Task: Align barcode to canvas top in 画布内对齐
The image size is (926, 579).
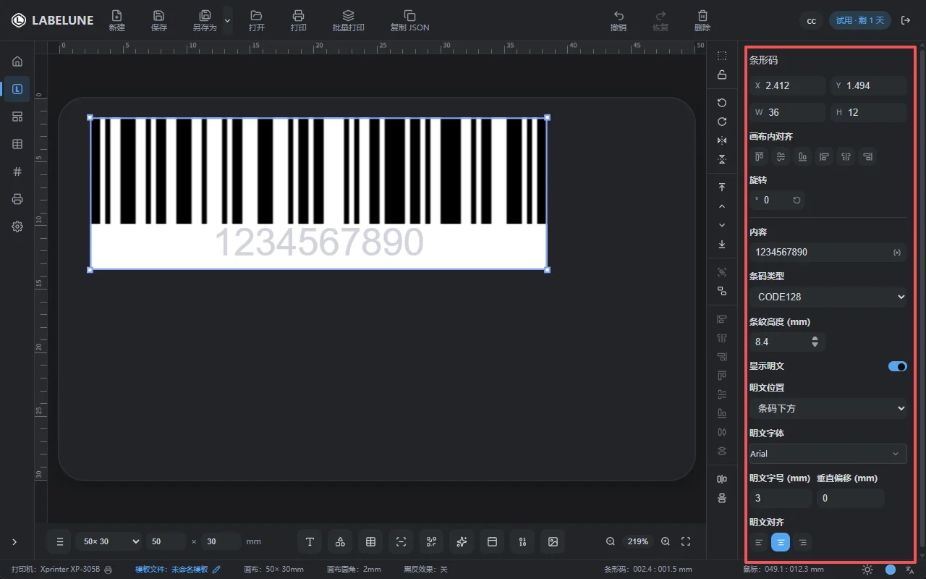Action: pyautogui.click(x=760, y=156)
